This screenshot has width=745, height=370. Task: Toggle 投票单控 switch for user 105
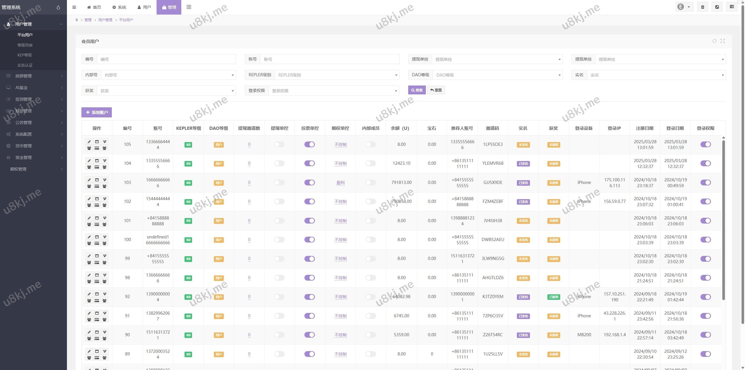(309, 144)
